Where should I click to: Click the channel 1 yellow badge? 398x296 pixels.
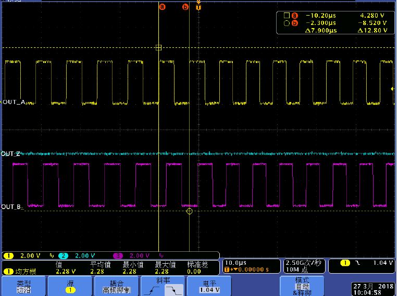click(9, 256)
